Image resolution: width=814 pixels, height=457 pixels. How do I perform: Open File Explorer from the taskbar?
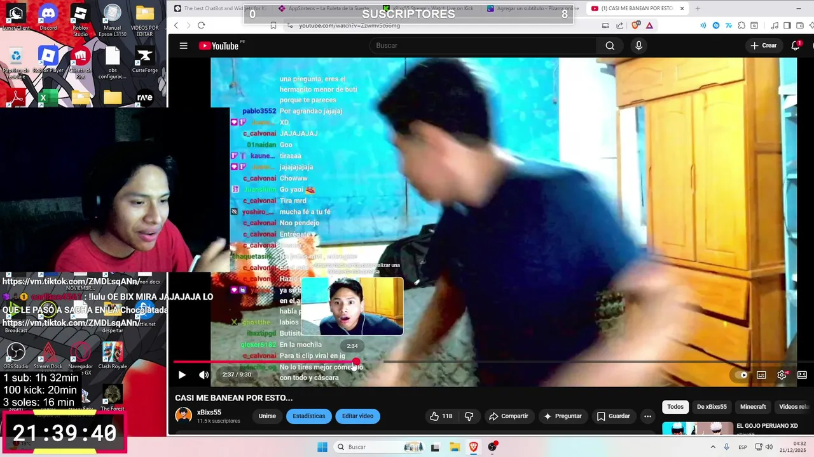tap(455, 447)
